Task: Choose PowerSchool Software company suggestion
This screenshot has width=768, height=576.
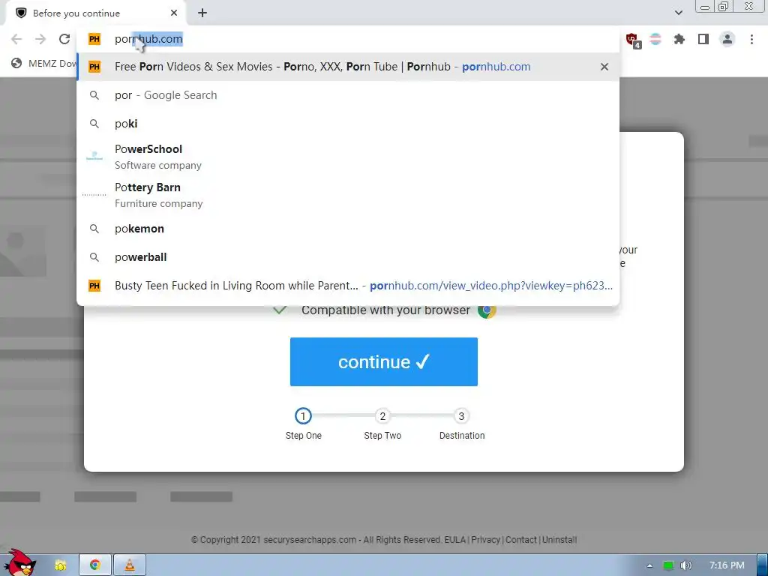Action: click(x=348, y=157)
